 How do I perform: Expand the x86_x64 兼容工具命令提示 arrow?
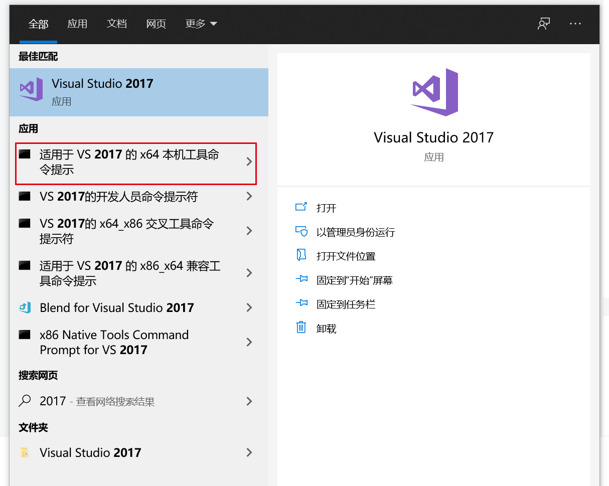tap(249, 273)
